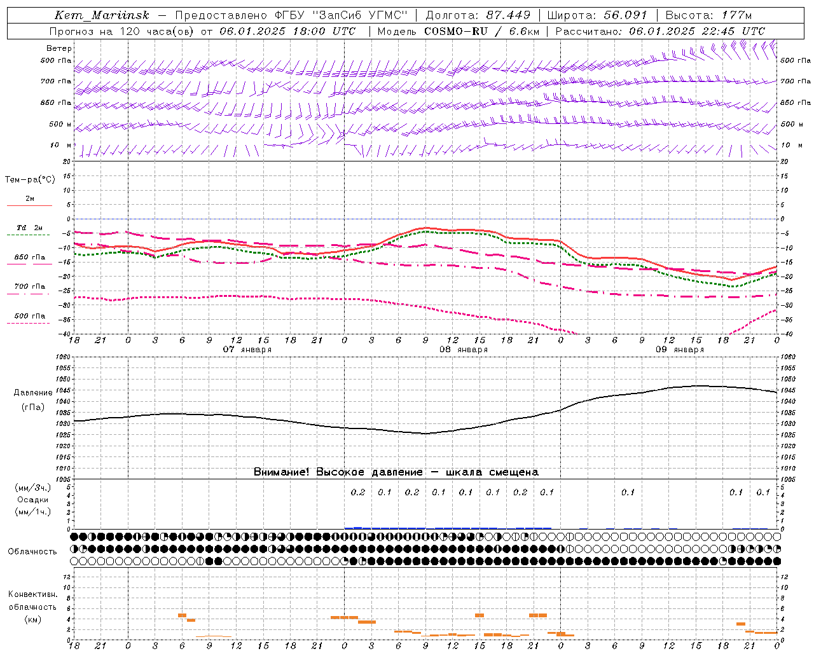Click the 10 м wind level label on left
The width and height of the screenshot is (814, 651).
(x=60, y=145)
